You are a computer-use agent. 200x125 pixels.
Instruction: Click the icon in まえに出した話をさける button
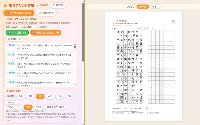34,33
